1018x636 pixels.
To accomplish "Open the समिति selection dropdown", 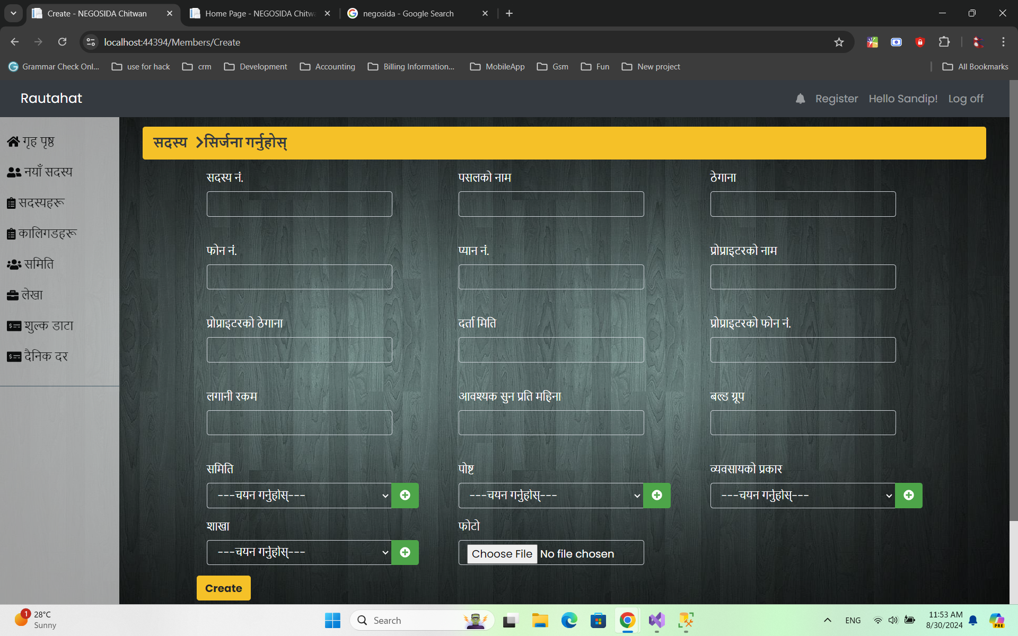I will pyautogui.click(x=299, y=495).
